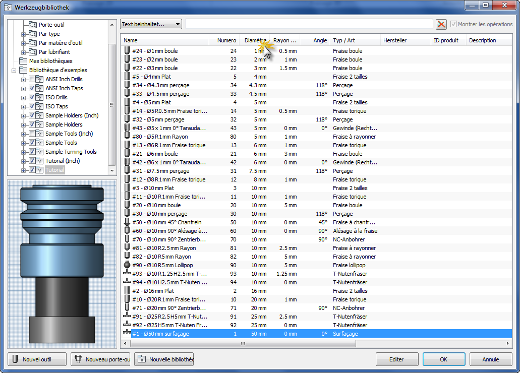Uncheck the ANSI Inch Taps checkbox
The height and width of the screenshot is (373, 520).
pos(32,88)
